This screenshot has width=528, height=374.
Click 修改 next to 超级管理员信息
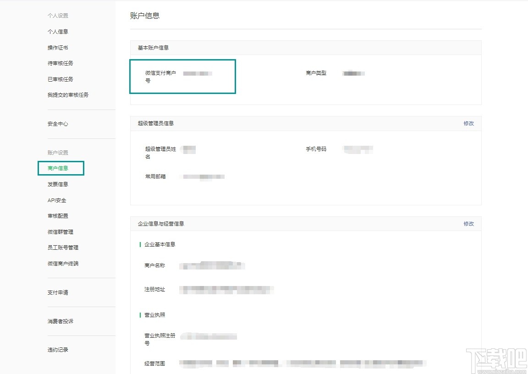tap(469, 123)
